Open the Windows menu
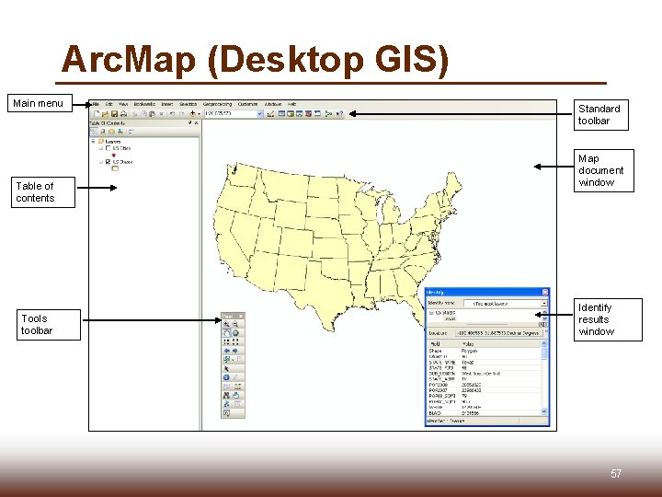 [x=273, y=104]
